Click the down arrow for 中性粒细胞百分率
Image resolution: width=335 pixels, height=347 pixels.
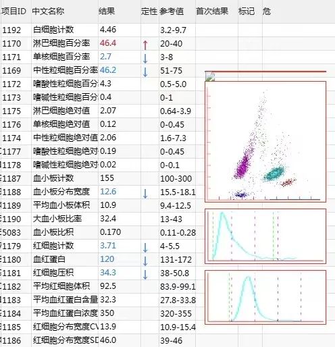145,72
